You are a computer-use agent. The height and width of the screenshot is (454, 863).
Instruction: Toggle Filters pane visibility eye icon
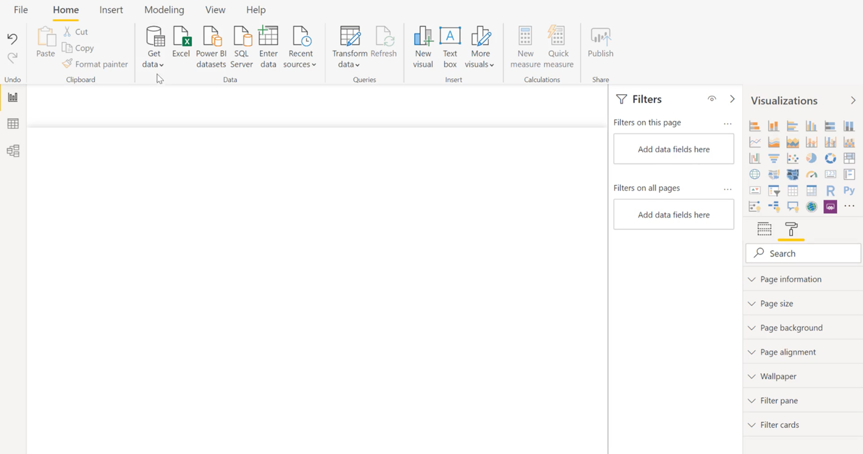[712, 99]
